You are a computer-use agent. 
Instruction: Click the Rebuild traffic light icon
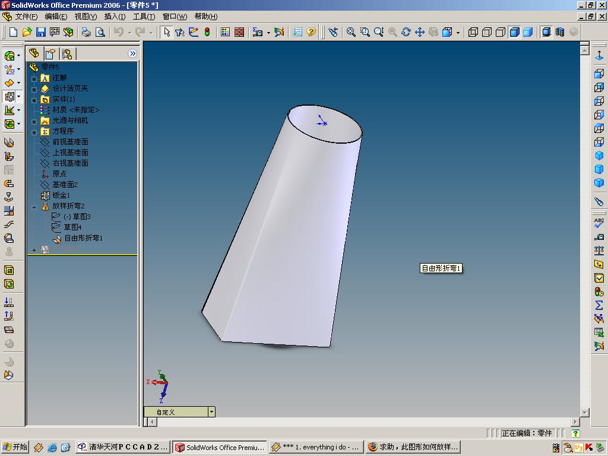(x=207, y=32)
